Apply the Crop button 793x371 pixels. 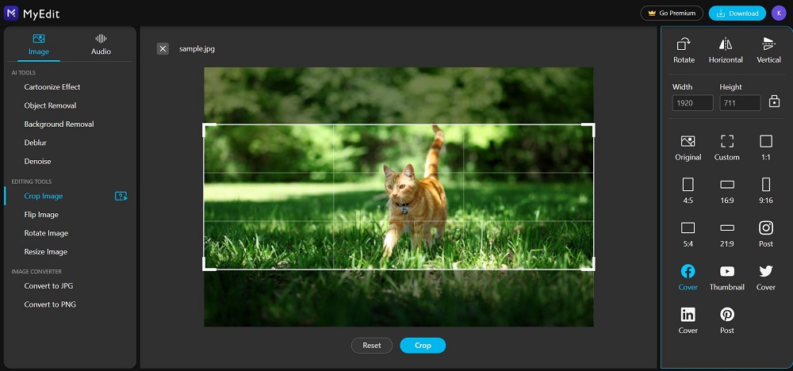(423, 346)
